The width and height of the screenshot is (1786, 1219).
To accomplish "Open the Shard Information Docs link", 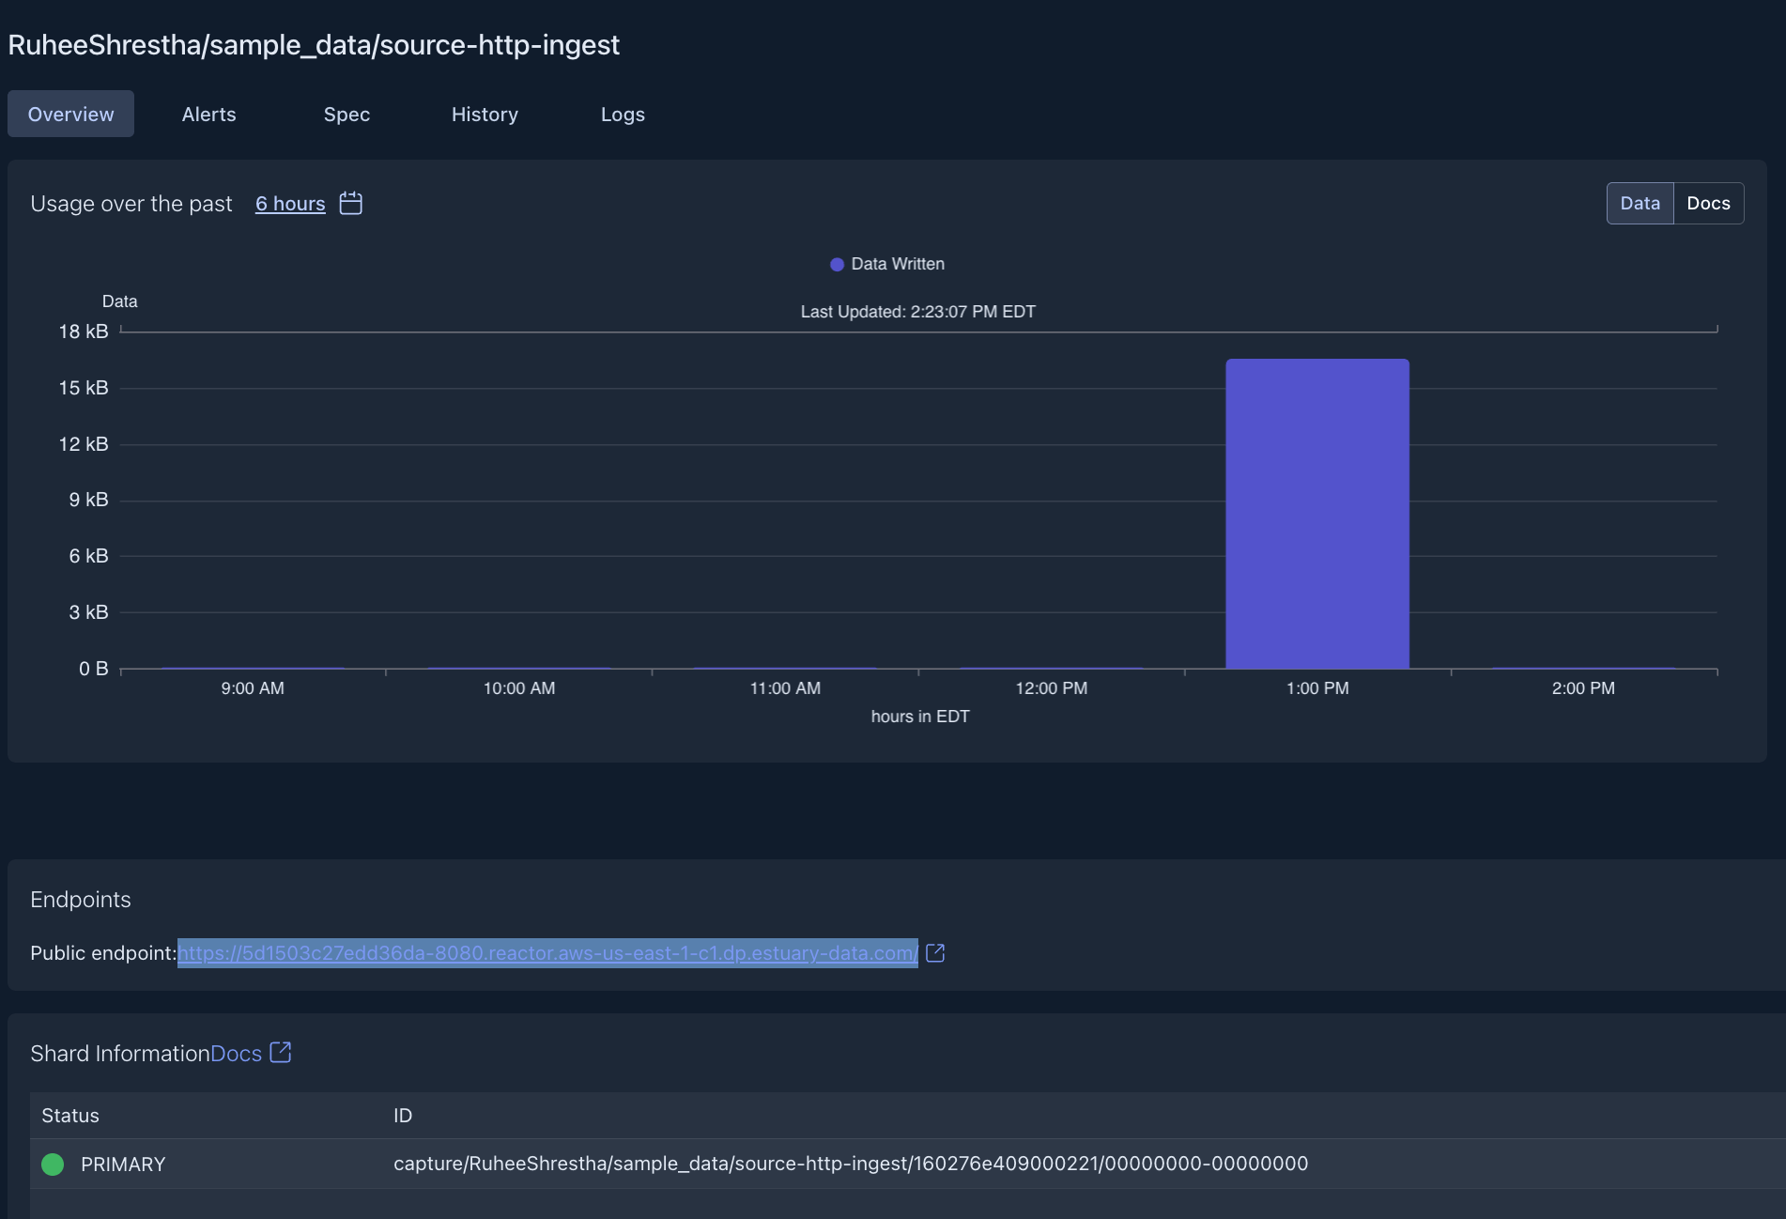I will pos(236,1054).
